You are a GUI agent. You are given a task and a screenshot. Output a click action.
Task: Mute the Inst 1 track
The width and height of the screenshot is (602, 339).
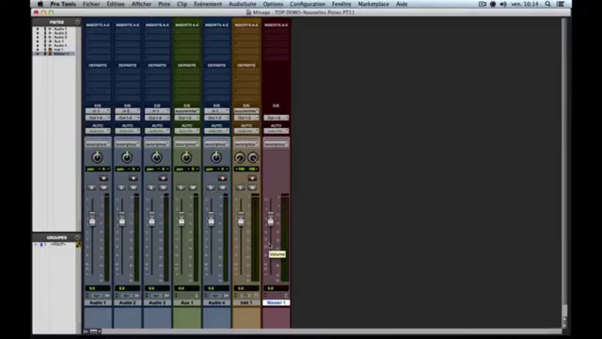tap(252, 187)
